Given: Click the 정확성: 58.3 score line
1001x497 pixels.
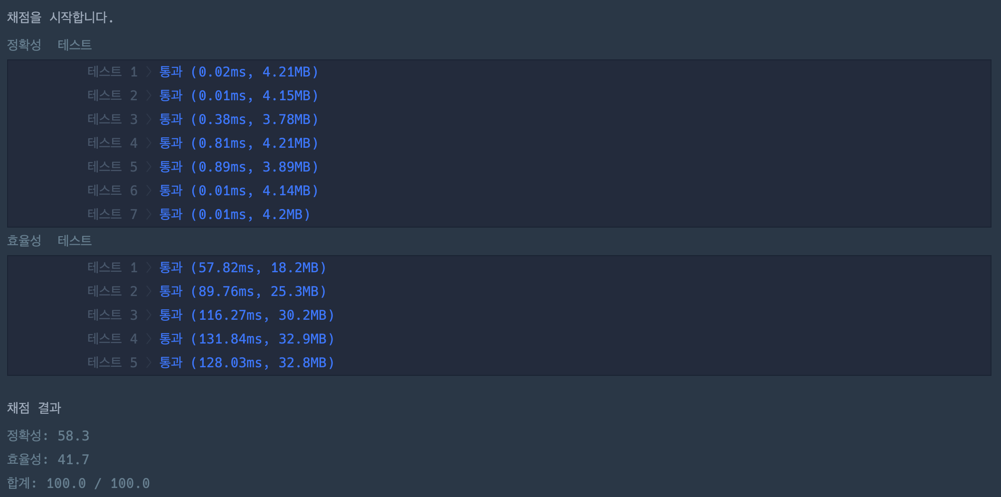Looking at the screenshot, I should pyautogui.click(x=48, y=436).
